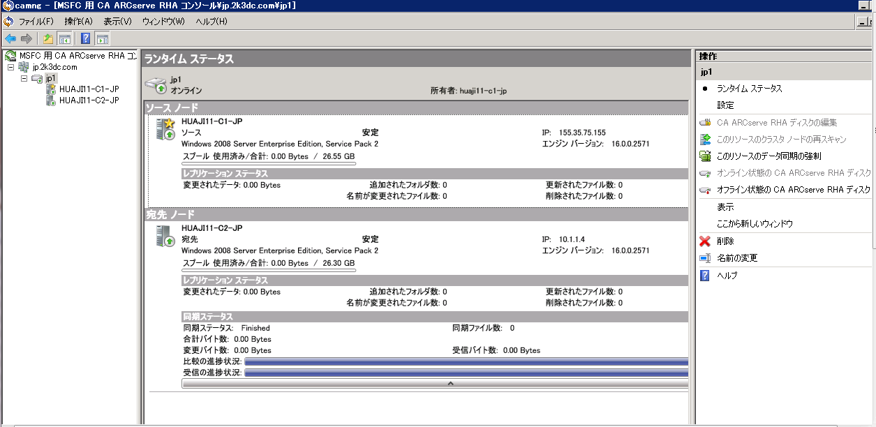Open the 表示(V) menu
Screen dimensions: 876x427
(x=118, y=22)
